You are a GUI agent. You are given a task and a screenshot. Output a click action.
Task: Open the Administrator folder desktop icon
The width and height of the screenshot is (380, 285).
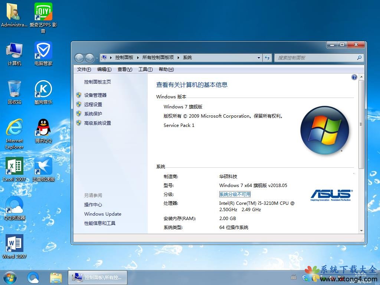pos(14,15)
